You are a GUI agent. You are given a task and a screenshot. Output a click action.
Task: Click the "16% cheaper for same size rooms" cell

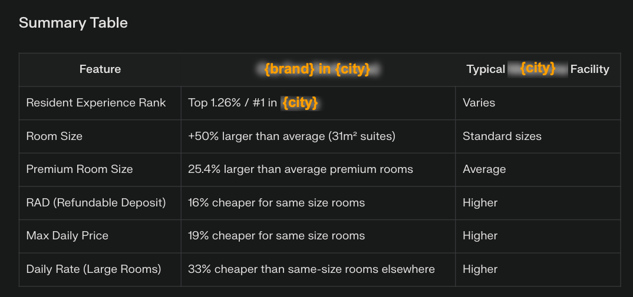[276, 203]
